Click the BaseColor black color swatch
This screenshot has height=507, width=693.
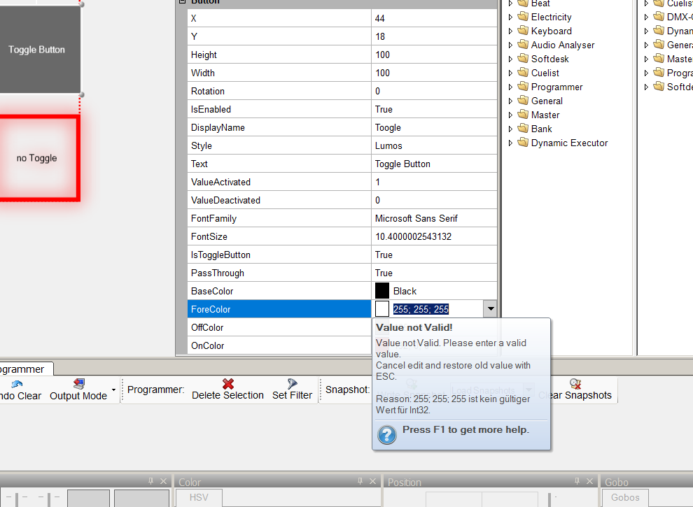(382, 291)
